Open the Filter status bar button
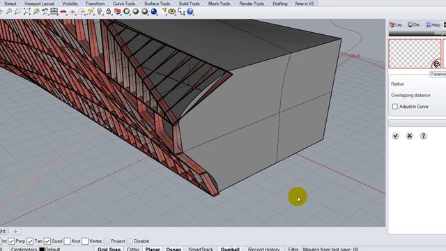This screenshot has height=251, width=446. point(293,249)
